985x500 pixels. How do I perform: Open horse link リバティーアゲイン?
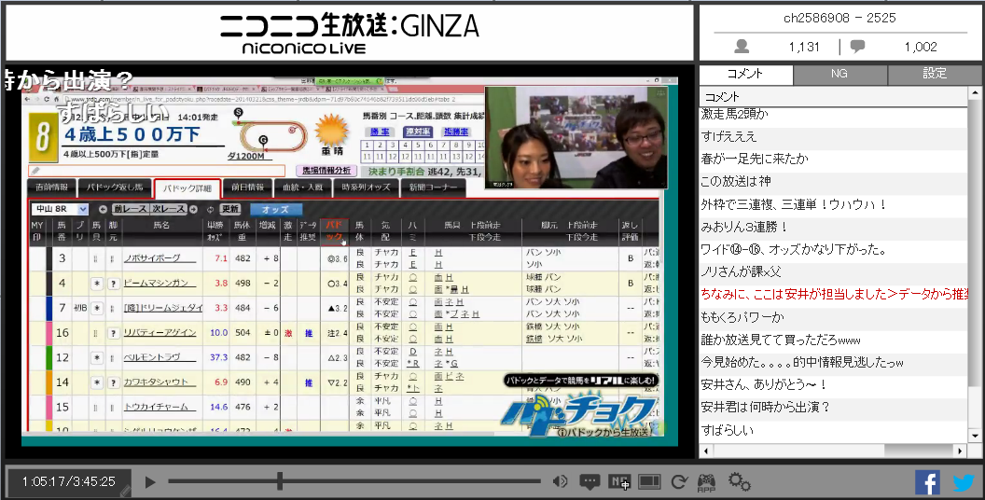coord(160,332)
